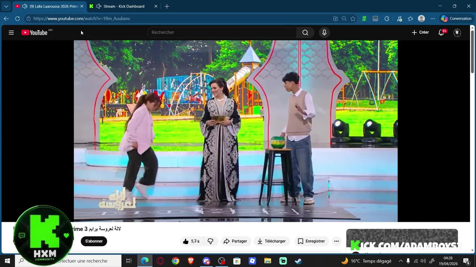The width and height of the screenshot is (476, 267).
Task: Share the video via Partager
Action: point(235,241)
